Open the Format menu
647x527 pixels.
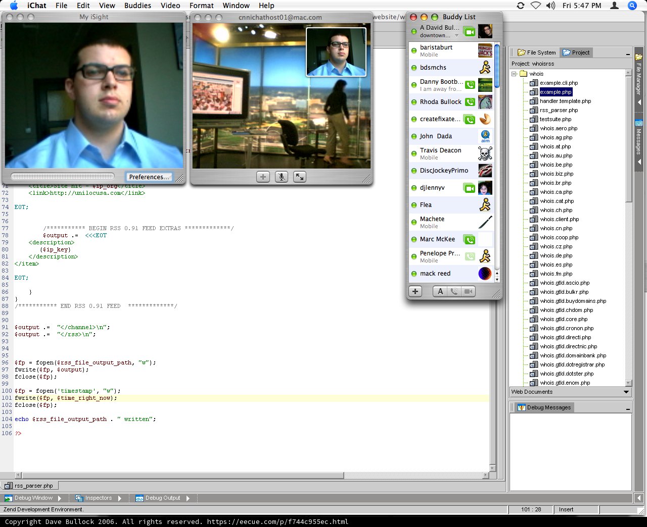click(202, 6)
